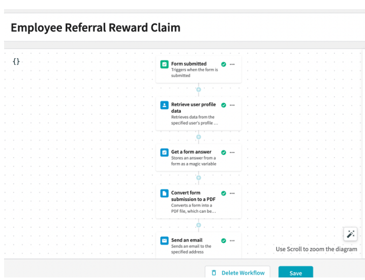The height and width of the screenshot is (280, 365).
Task: Open three-dot menu on Convert form submission
Action: pos(232,193)
